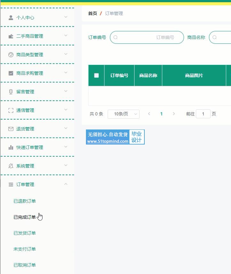Select the 二手商品管理 menu label

pos(30,36)
